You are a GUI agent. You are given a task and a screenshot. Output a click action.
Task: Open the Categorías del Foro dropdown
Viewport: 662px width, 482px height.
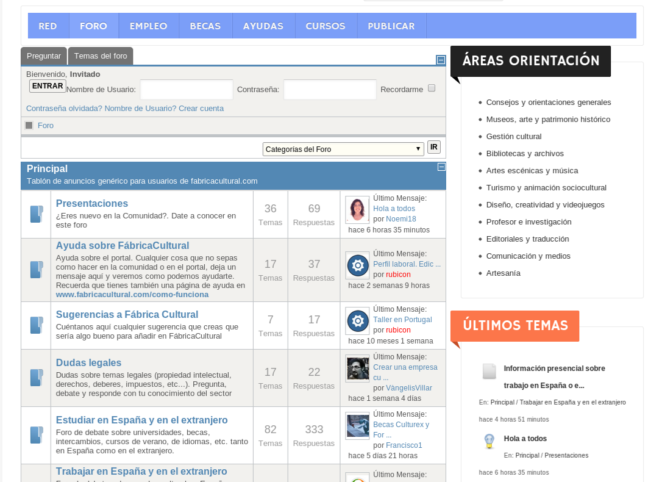tap(343, 149)
